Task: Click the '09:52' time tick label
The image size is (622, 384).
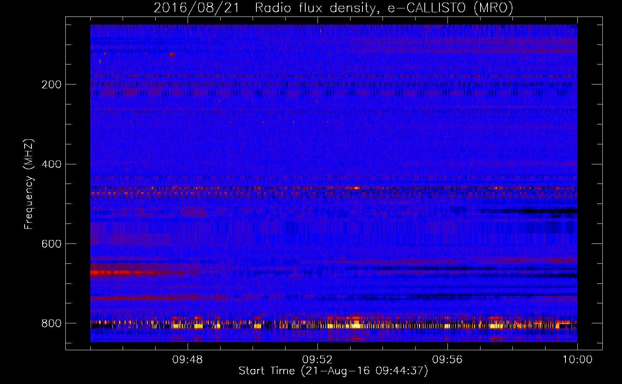Action: (x=318, y=360)
